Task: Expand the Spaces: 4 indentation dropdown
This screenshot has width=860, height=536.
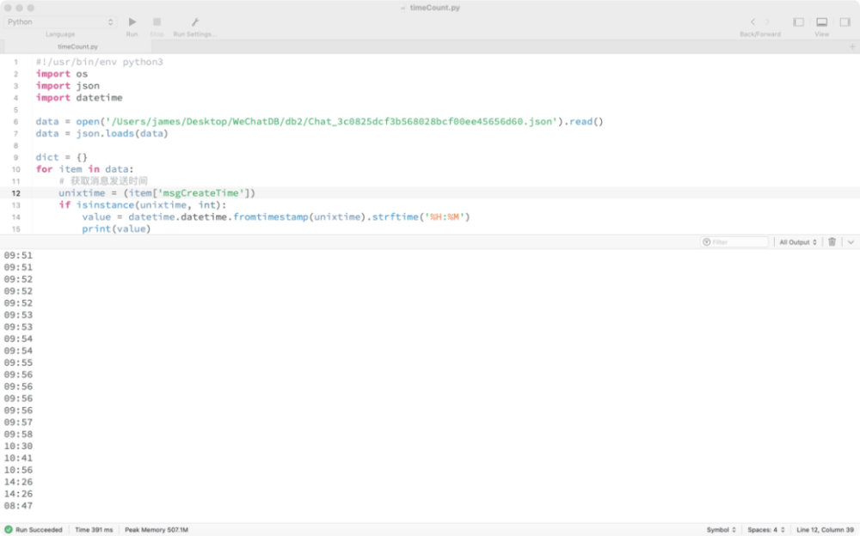Action: [765, 530]
